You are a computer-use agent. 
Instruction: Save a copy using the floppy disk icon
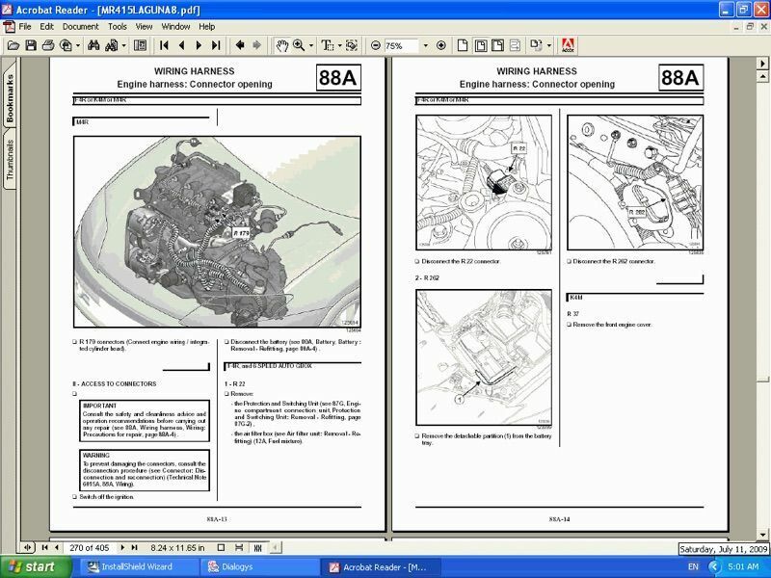[31, 45]
